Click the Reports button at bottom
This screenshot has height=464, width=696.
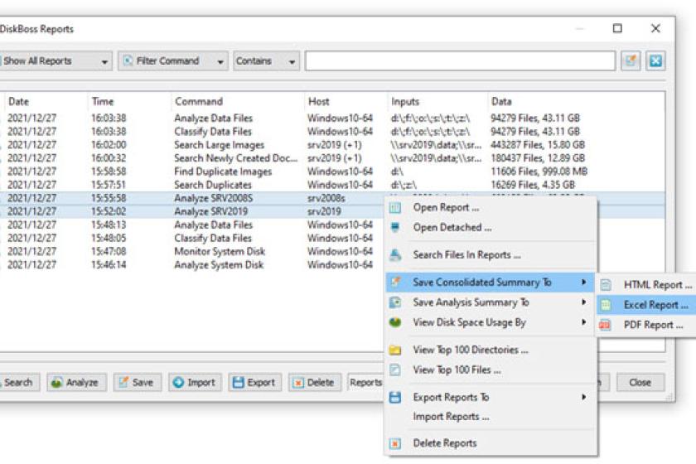[365, 382]
